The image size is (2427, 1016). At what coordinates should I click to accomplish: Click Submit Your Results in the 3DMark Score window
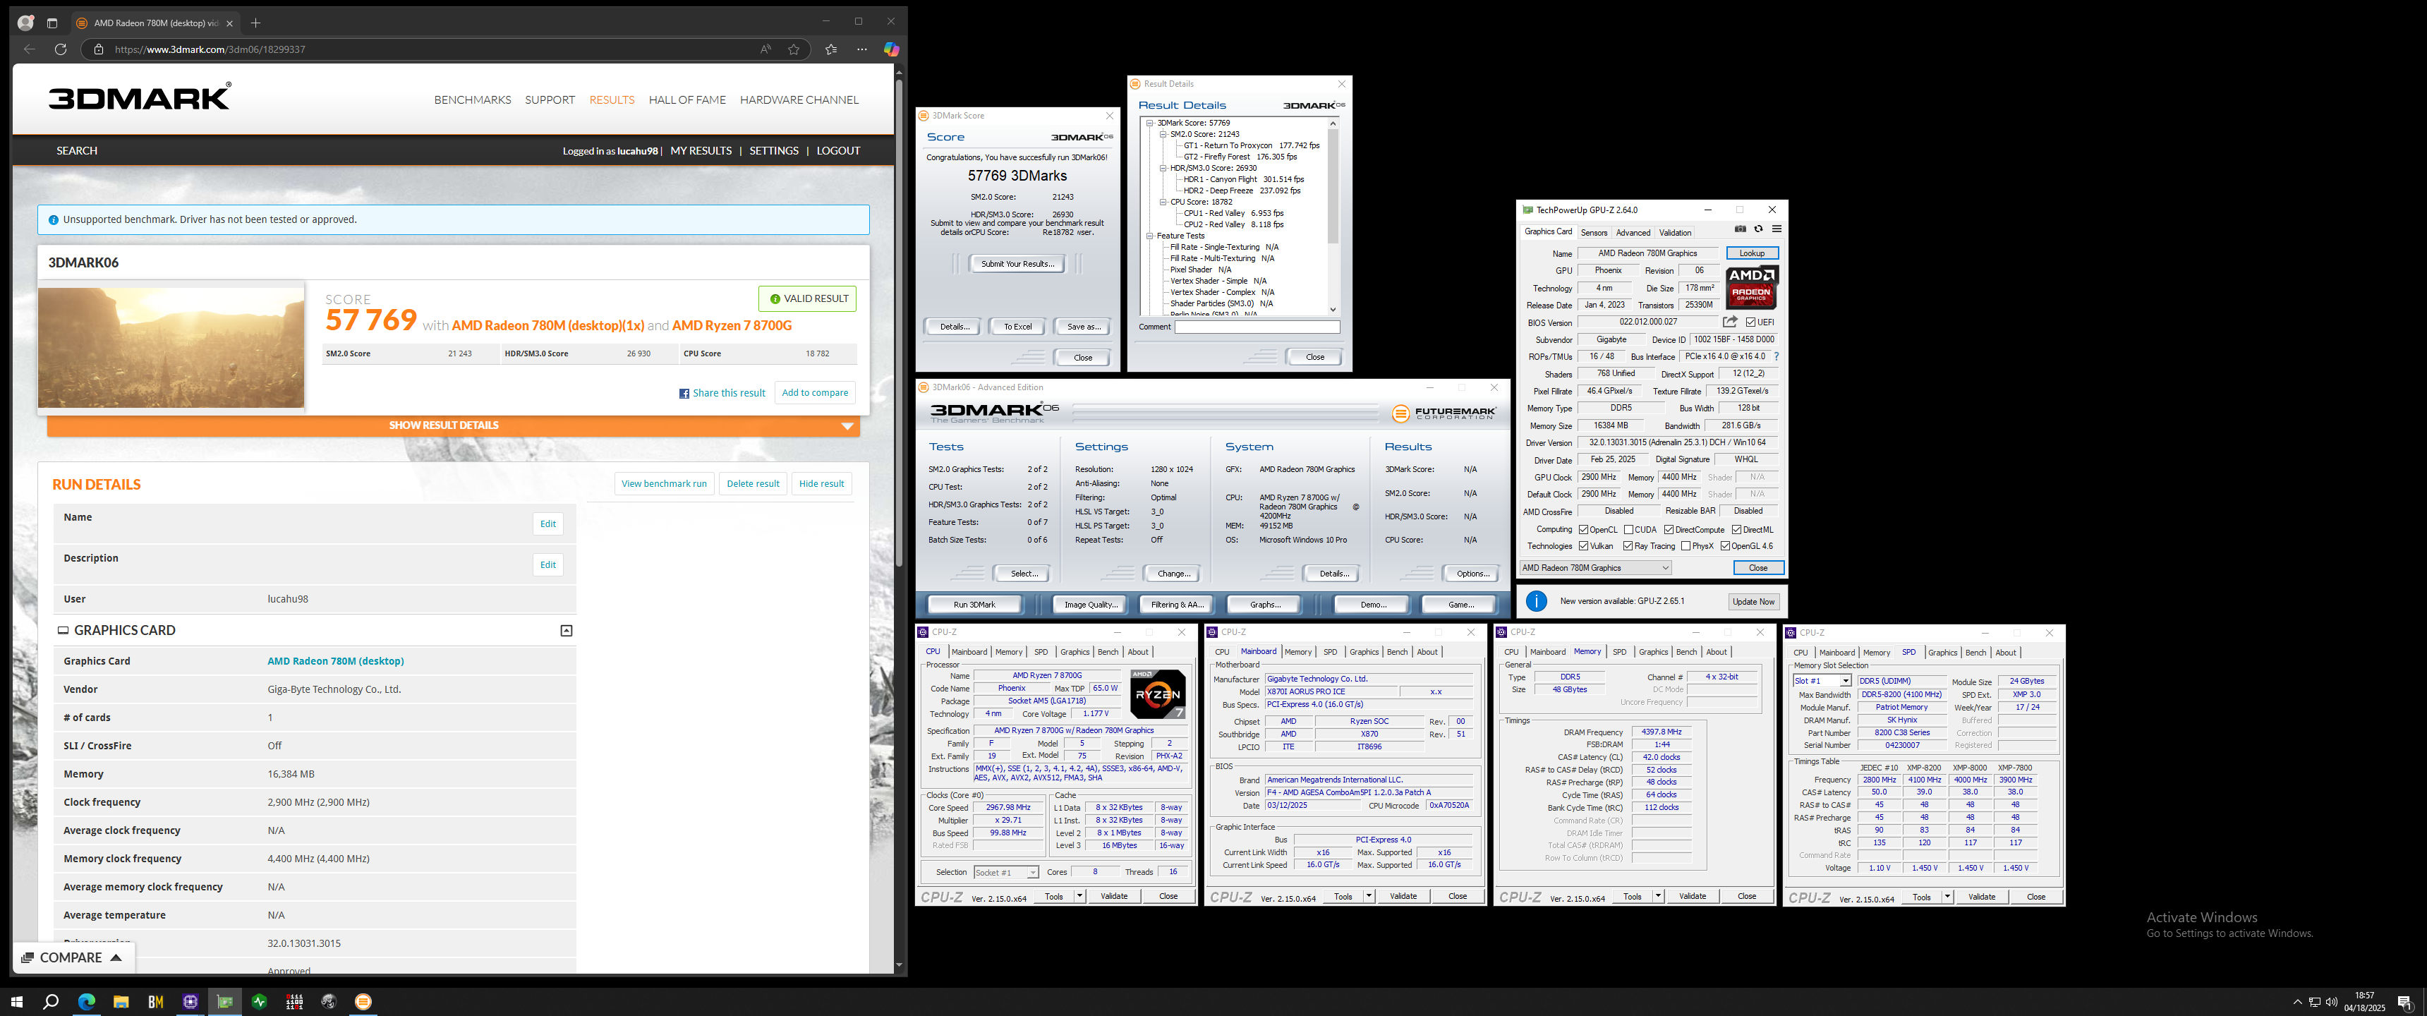tap(1017, 264)
